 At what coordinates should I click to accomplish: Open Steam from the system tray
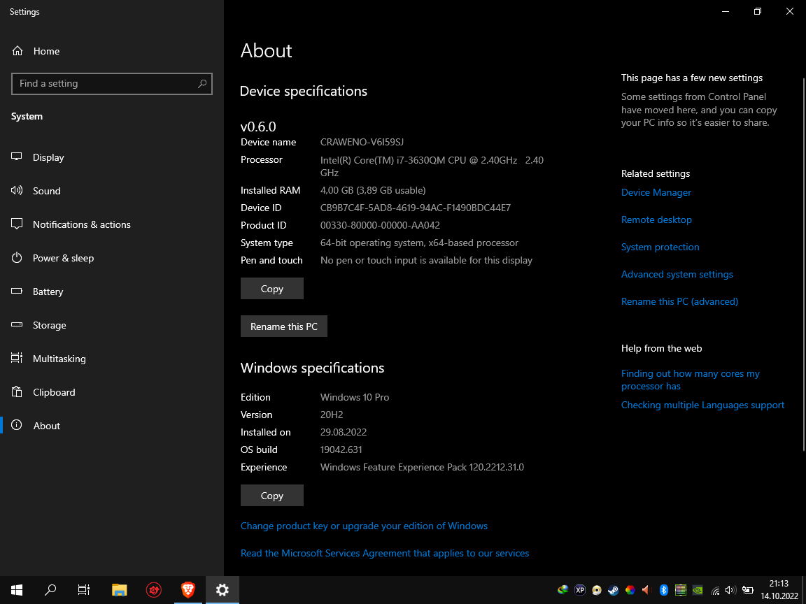(x=613, y=590)
